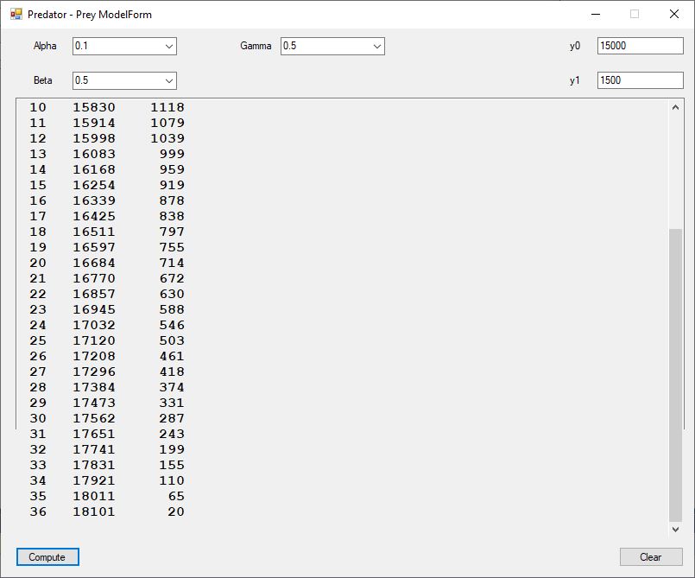695x578 pixels.
Task: Click the vertical scrollbar thumb in results
Action: [675, 372]
